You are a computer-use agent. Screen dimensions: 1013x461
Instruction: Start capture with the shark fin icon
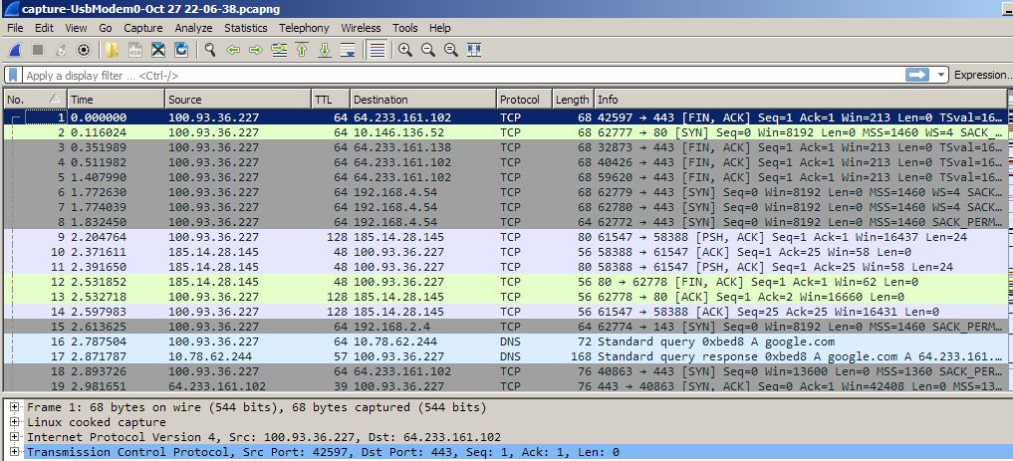tap(15, 49)
